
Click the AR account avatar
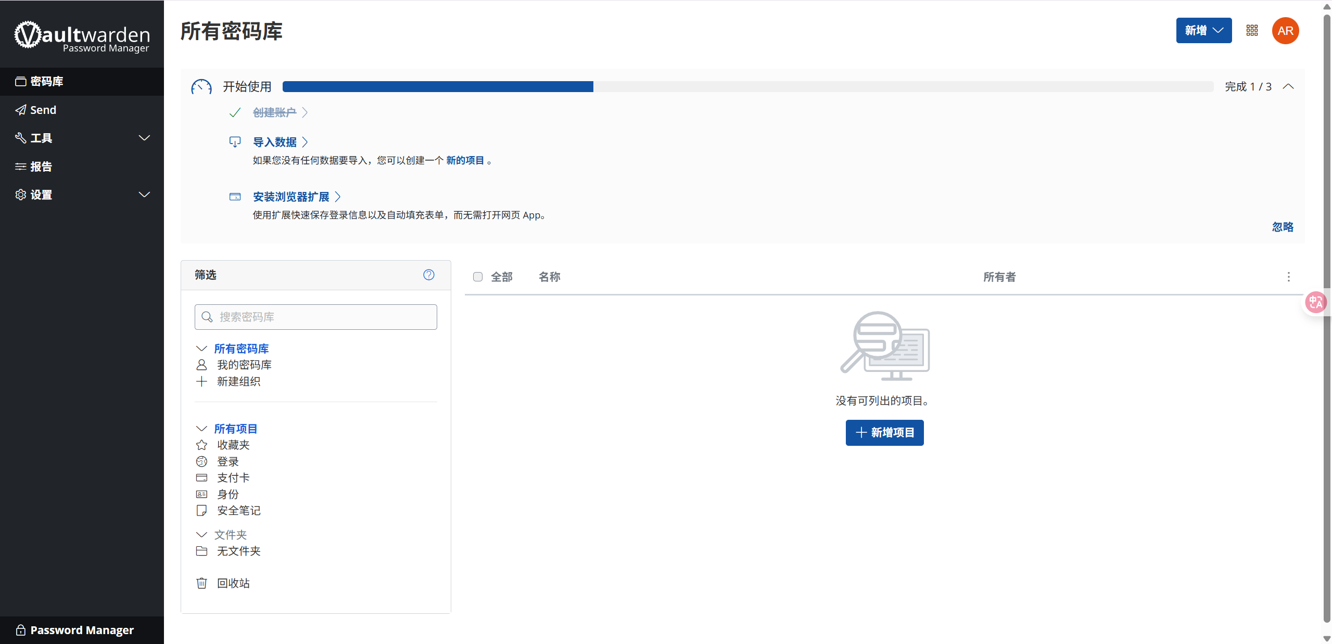(x=1285, y=31)
